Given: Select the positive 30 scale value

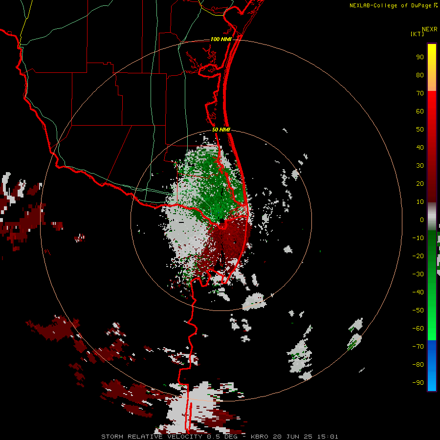Looking at the screenshot, I should pos(420,166).
